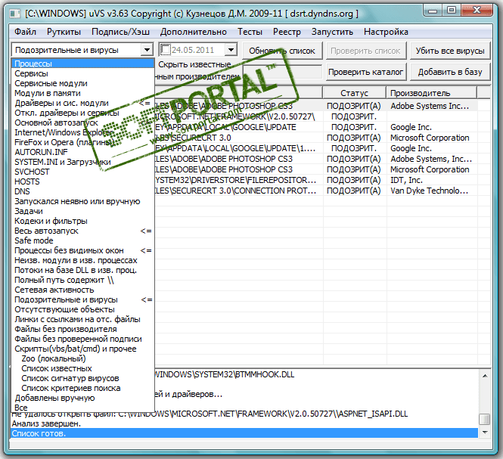Click the Производитель column header
The width and height of the screenshot is (503, 459).
[x=431, y=93]
